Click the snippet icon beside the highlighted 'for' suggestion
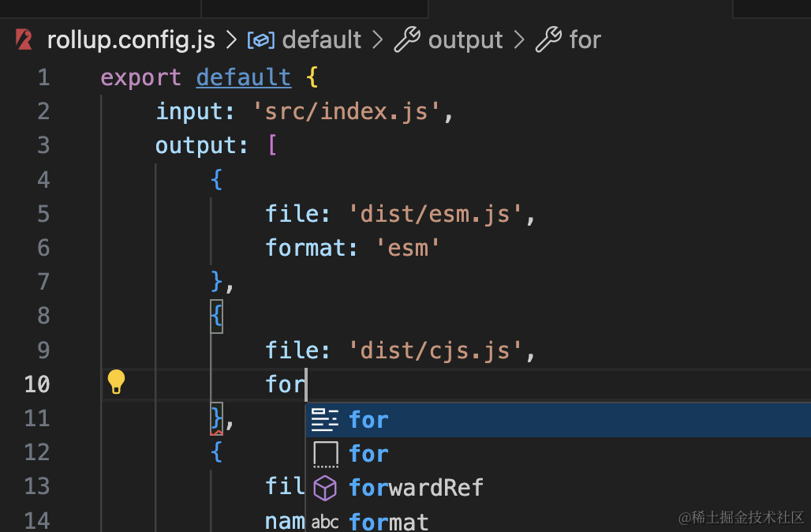Screen dimensions: 811x532 point(324,420)
